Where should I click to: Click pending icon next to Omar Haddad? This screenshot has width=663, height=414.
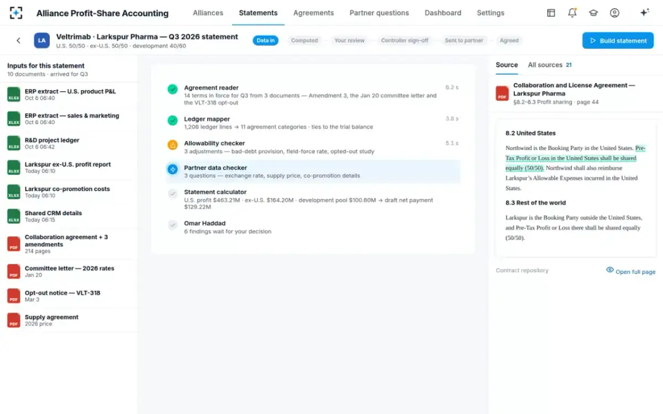point(172,225)
